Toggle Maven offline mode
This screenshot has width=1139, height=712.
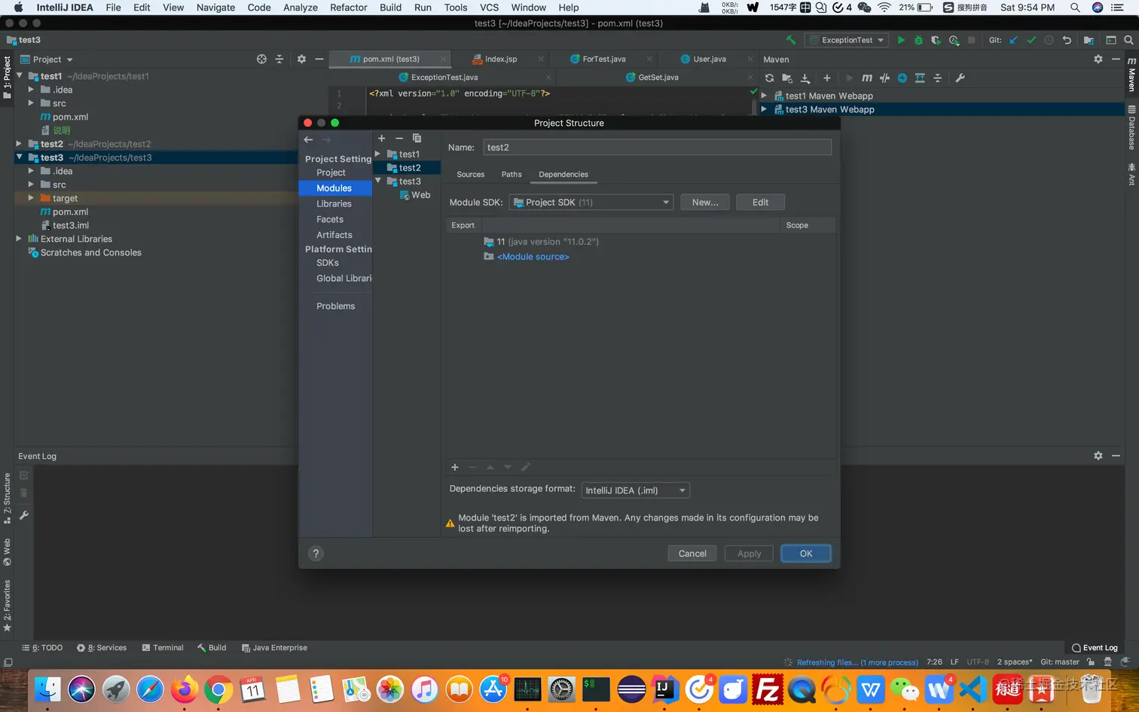coord(884,78)
